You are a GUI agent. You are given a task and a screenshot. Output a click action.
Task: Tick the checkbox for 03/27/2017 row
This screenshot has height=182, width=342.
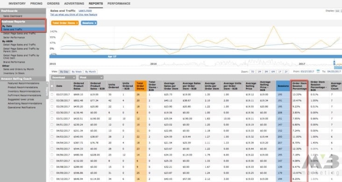[x=52, y=94]
